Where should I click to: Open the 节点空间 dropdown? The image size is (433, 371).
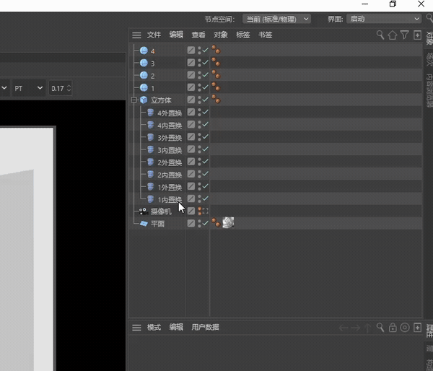pos(276,19)
